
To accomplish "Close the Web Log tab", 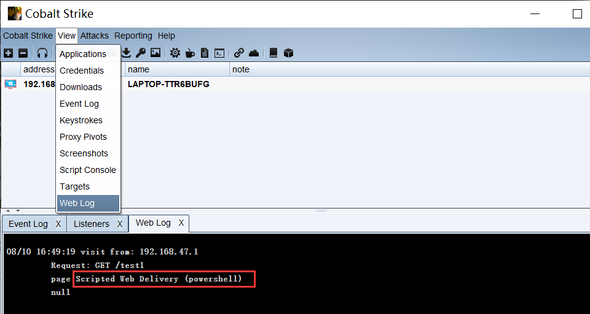I will click(181, 223).
